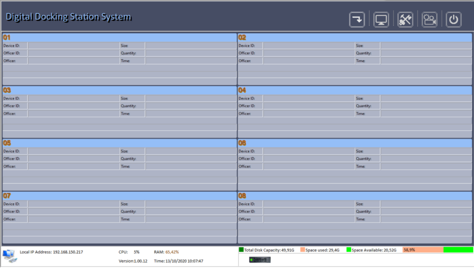This screenshot has width=474, height=268.
Task: Click the Local IP Address text
Action: pos(51,252)
